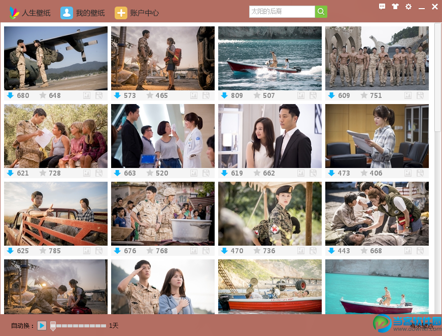The height and width of the screenshot is (336, 442).
Task: Click the 1天 interval label
Action: [x=114, y=326]
